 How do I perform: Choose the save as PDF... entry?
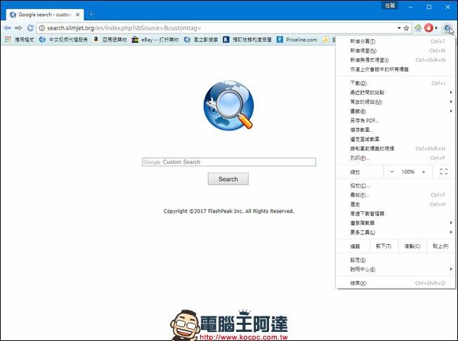[395, 121]
